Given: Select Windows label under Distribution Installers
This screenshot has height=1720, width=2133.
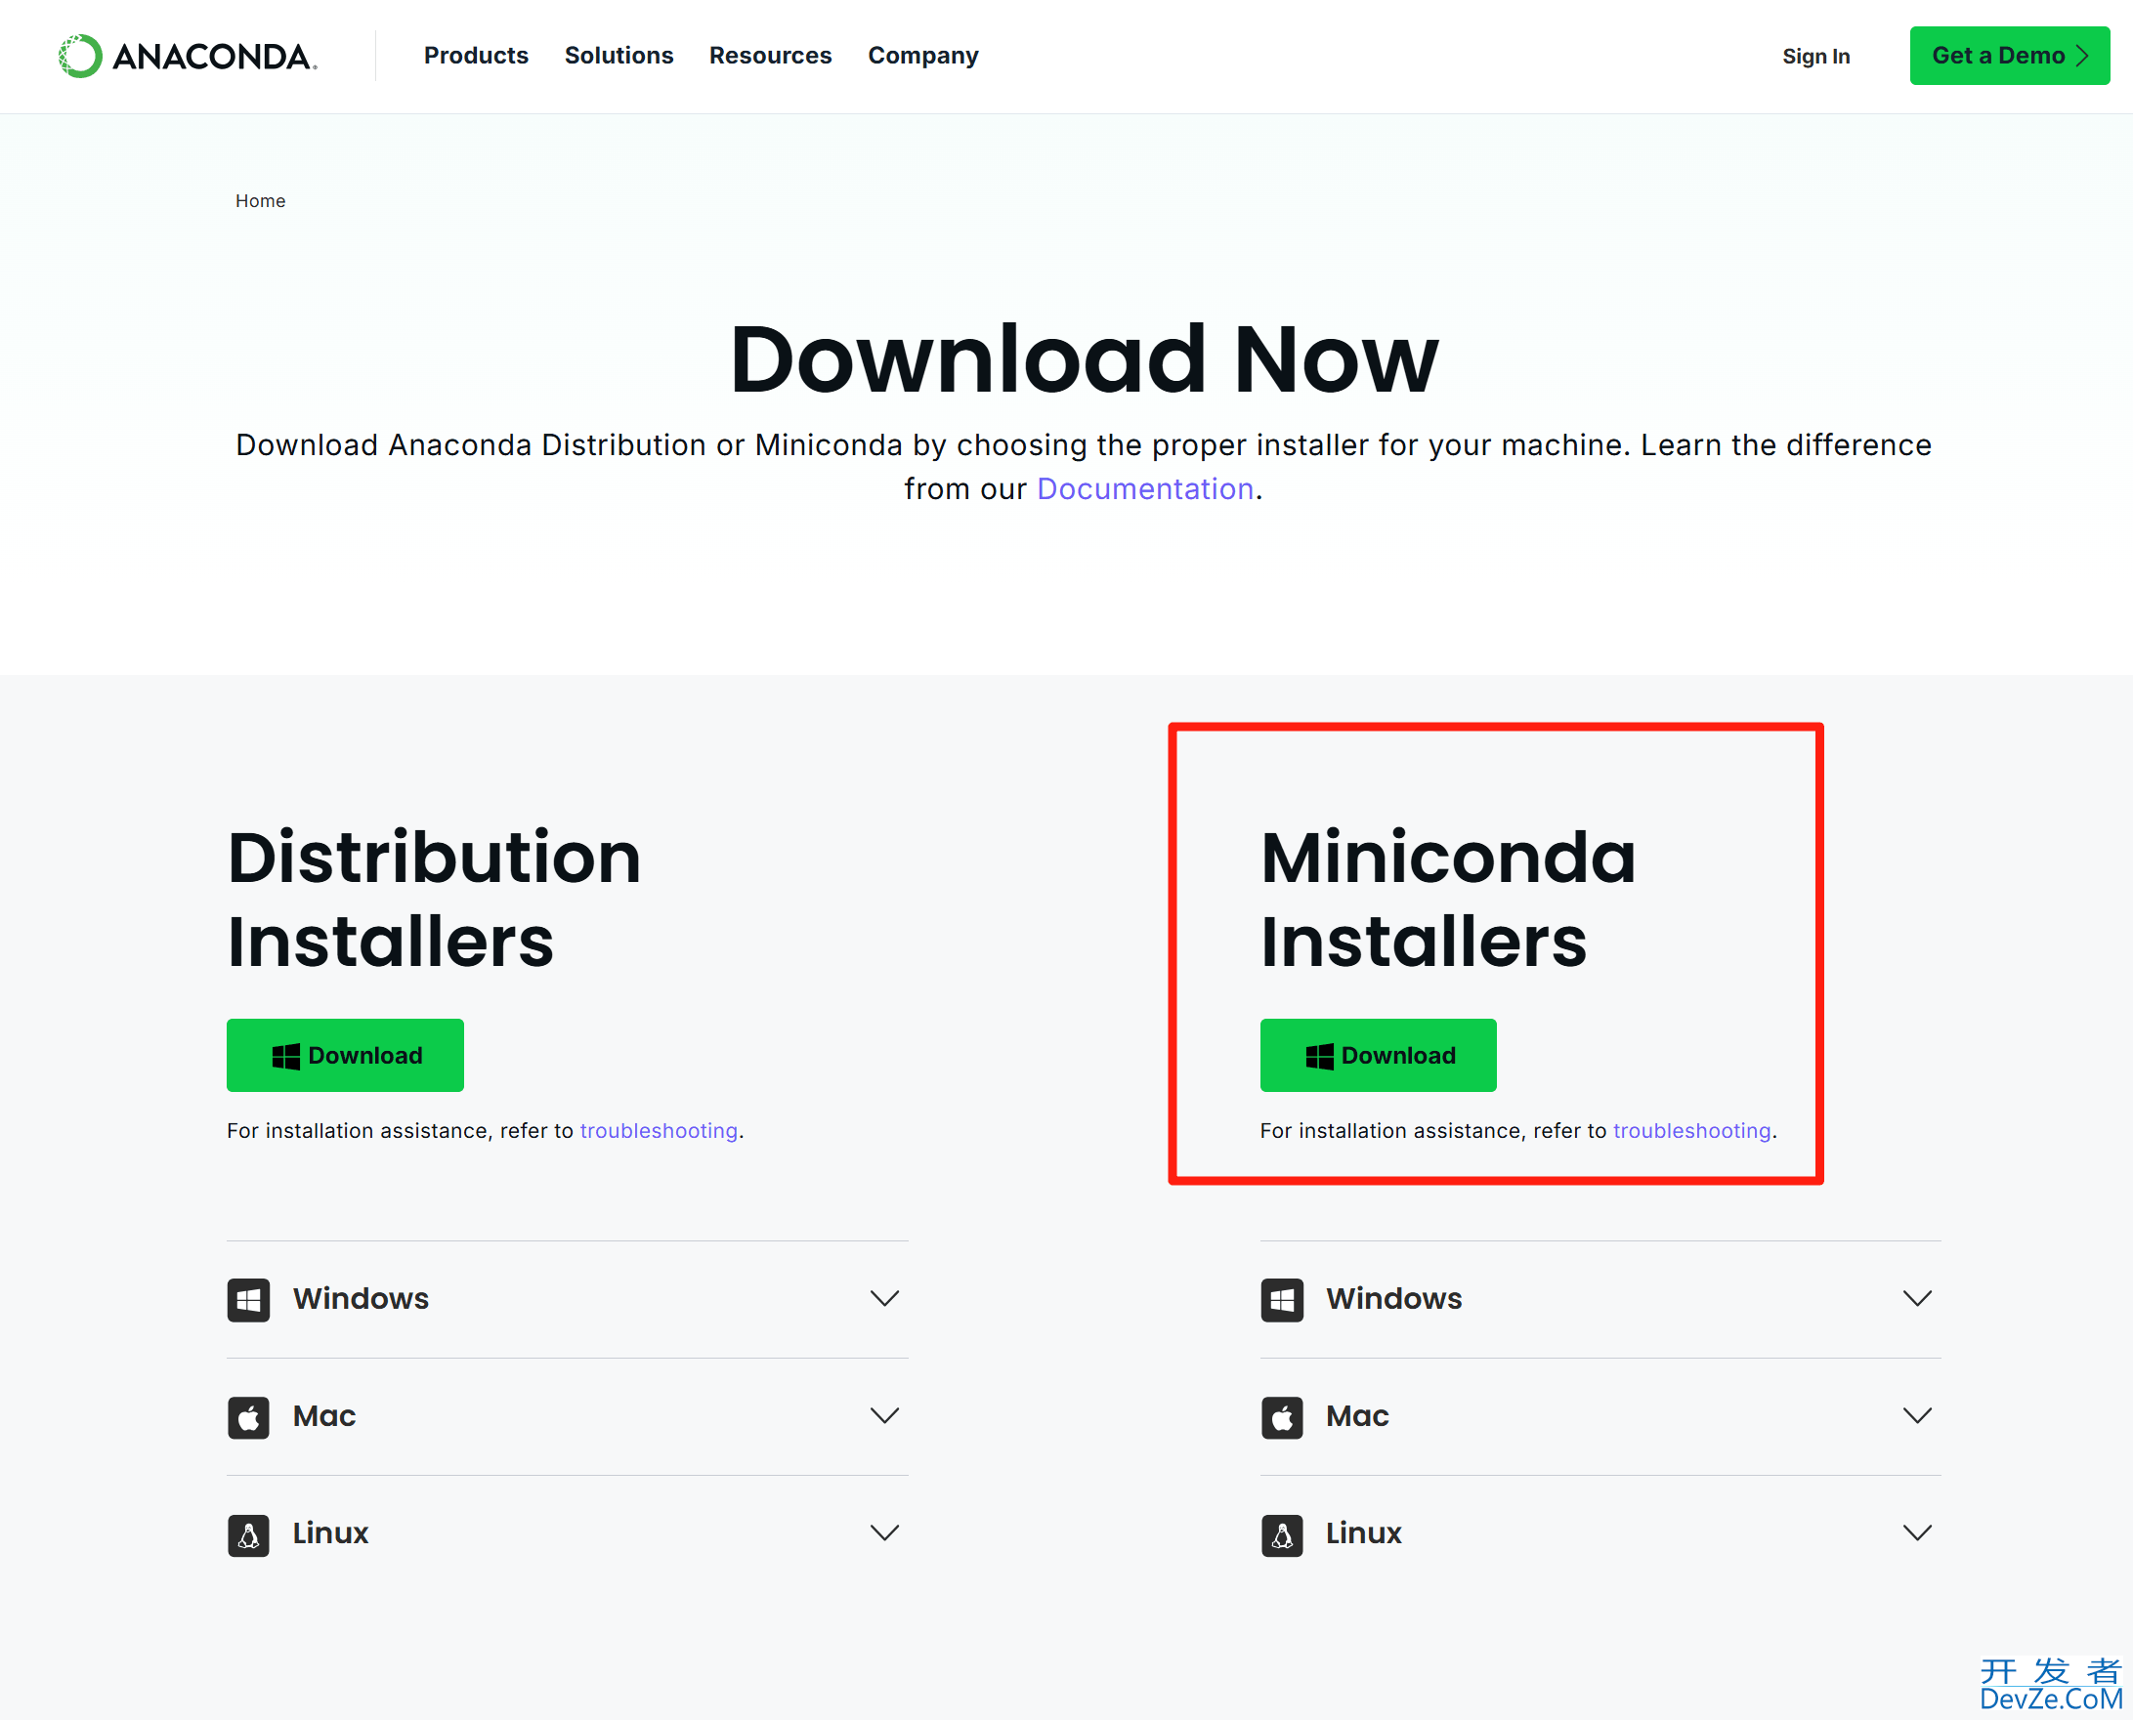Looking at the screenshot, I should [x=361, y=1299].
